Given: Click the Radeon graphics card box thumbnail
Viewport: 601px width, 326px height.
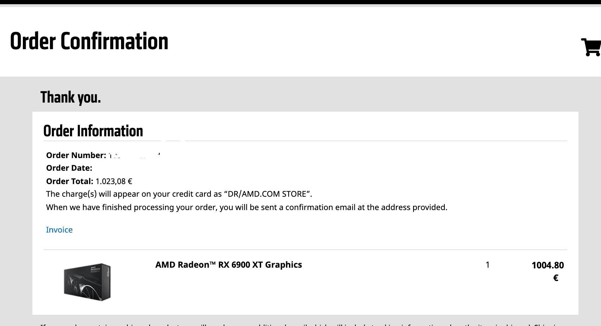Looking at the screenshot, I should (x=87, y=282).
